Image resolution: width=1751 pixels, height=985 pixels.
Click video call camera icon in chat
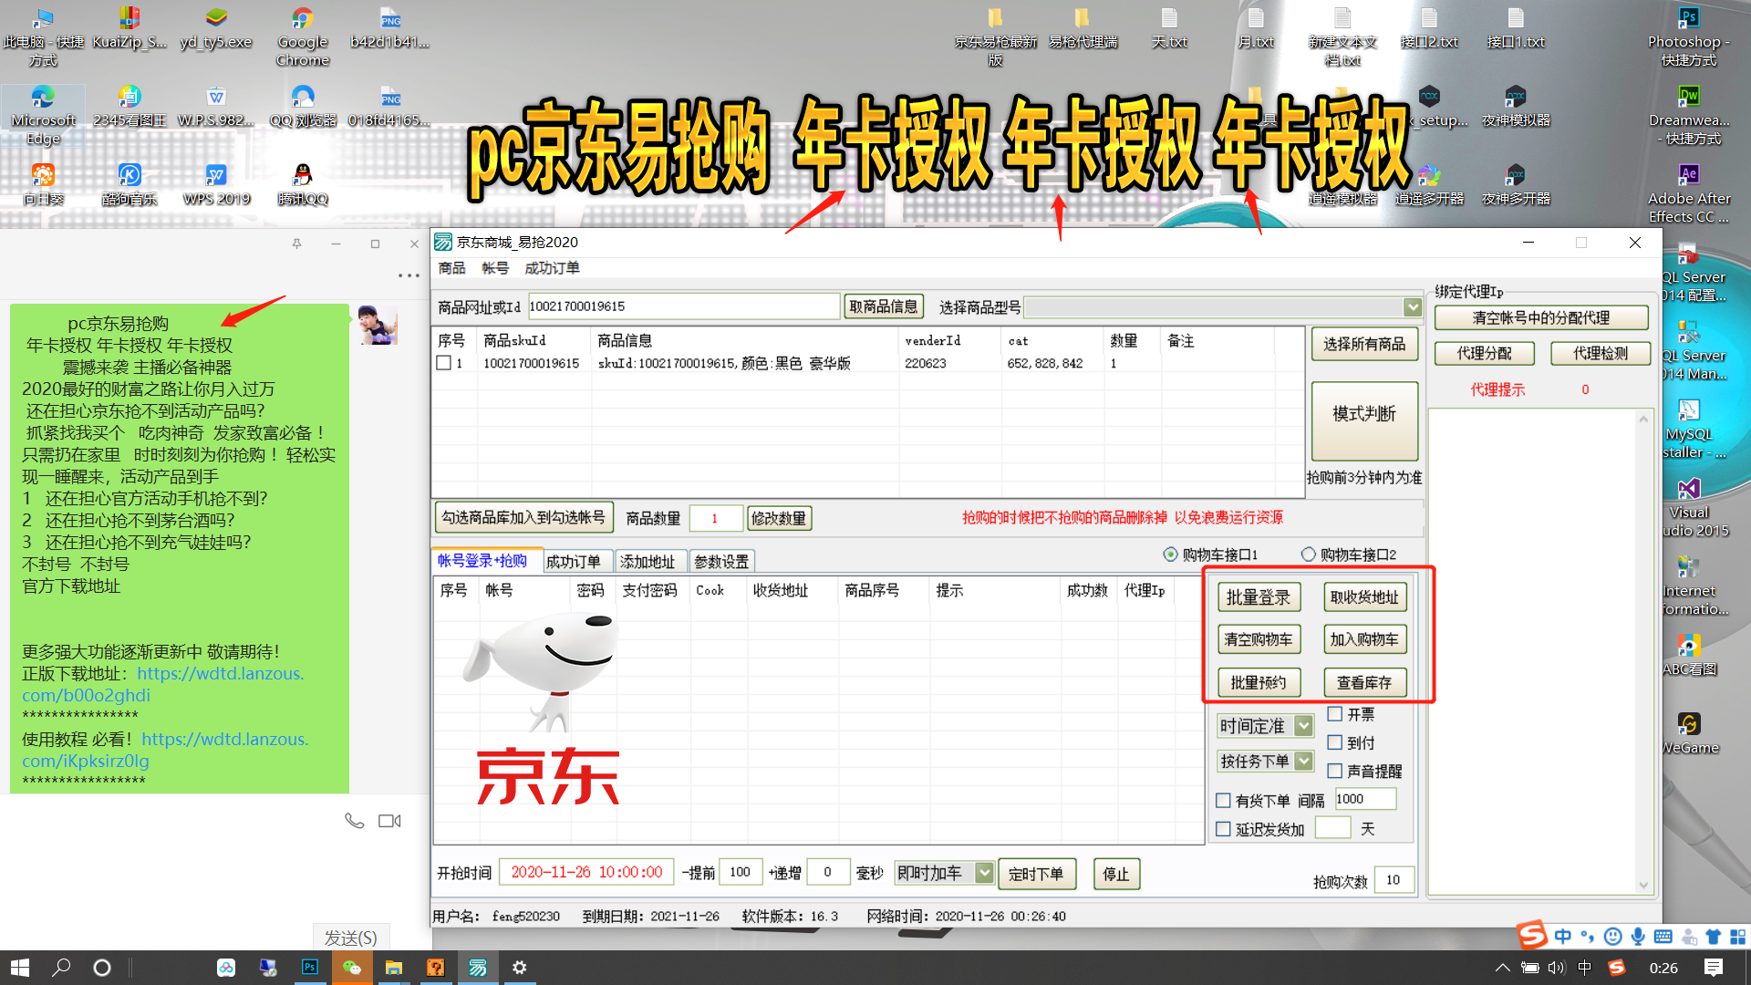click(x=389, y=821)
